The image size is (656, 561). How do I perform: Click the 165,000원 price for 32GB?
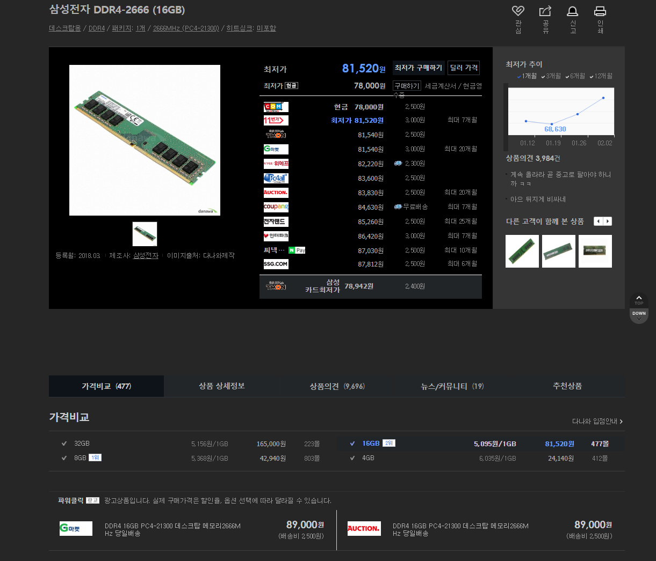[271, 444]
